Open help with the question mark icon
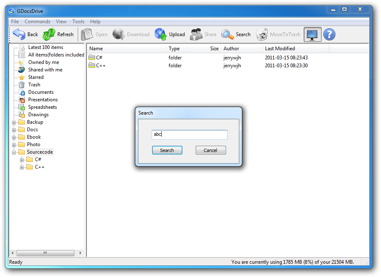Image resolution: width=381 pixels, height=277 pixels. [329, 34]
